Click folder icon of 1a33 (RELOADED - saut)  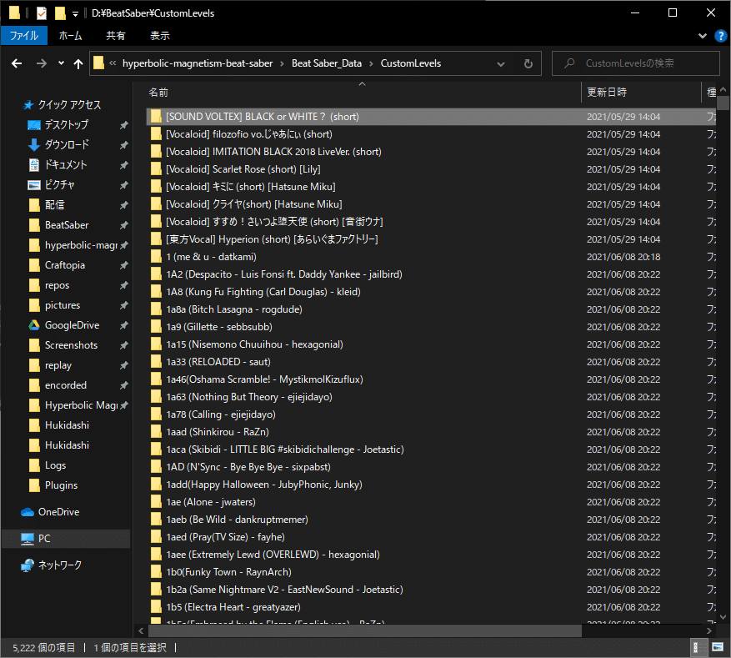(156, 362)
